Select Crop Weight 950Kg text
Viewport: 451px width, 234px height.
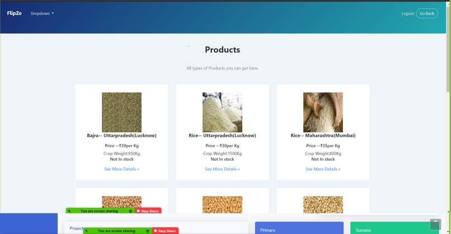(121, 153)
